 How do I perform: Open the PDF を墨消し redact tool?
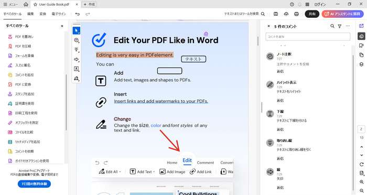[x=20, y=37]
